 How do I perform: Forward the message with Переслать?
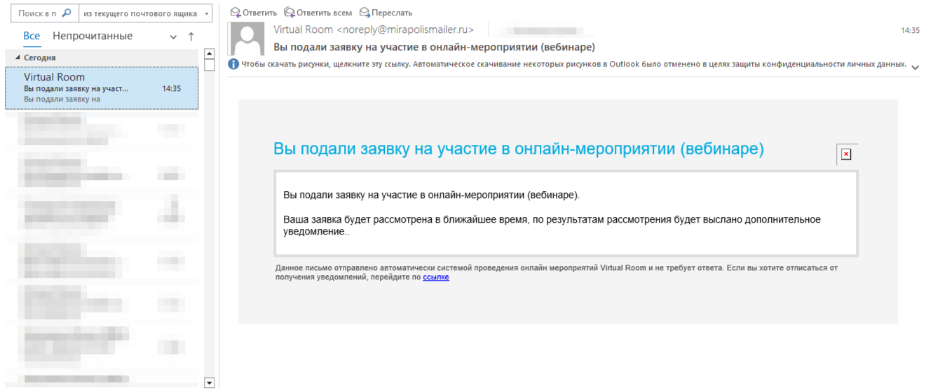click(x=386, y=13)
